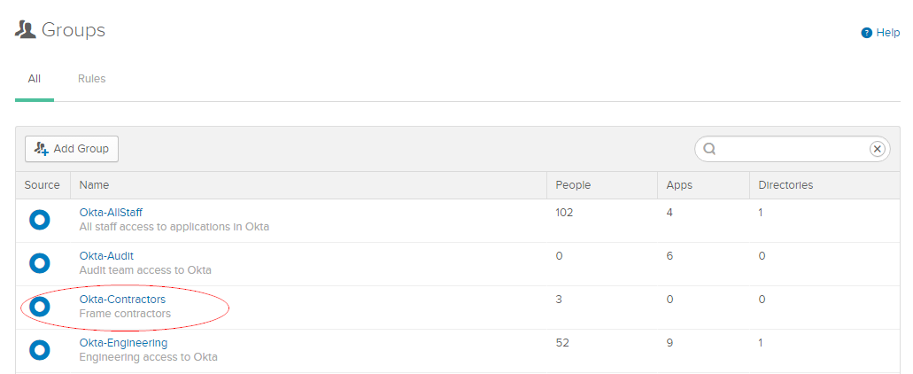
Task: Click the Help question mark icon
Action: pos(867,33)
